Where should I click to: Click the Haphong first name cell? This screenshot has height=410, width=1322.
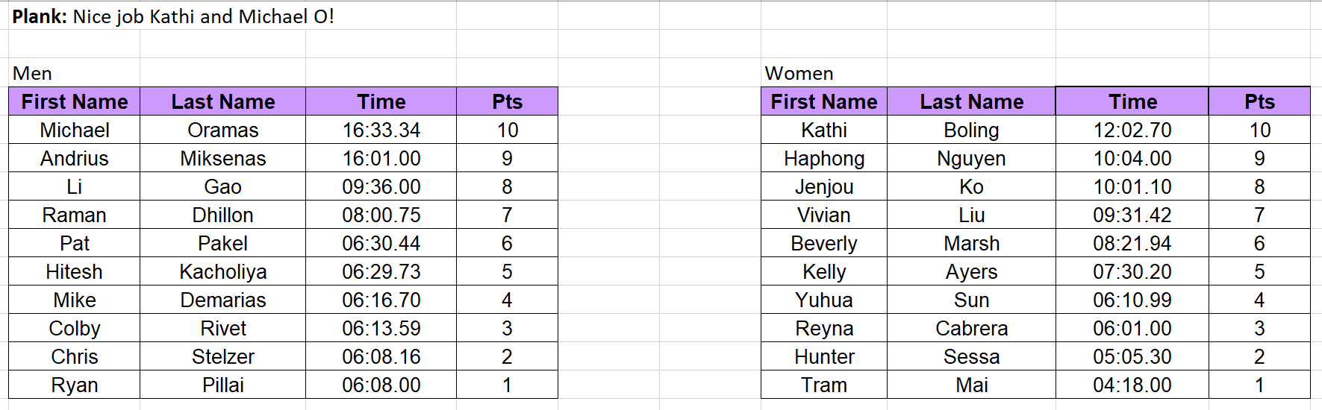tap(824, 158)
